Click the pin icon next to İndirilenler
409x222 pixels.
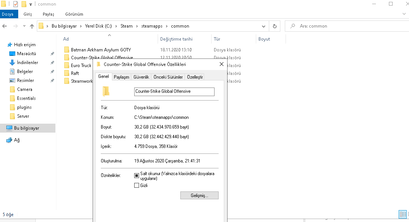pyautogui.click(x=52, y=63)
